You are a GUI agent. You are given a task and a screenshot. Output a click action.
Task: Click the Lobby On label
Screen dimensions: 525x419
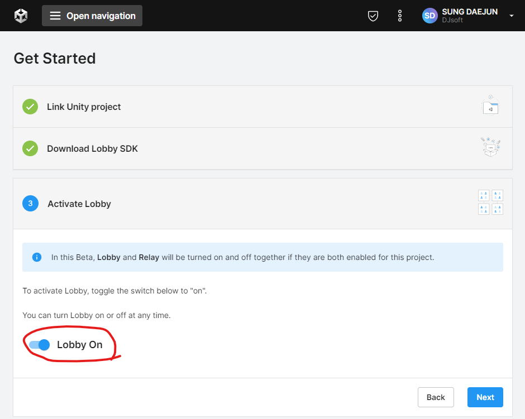point(80,345)
